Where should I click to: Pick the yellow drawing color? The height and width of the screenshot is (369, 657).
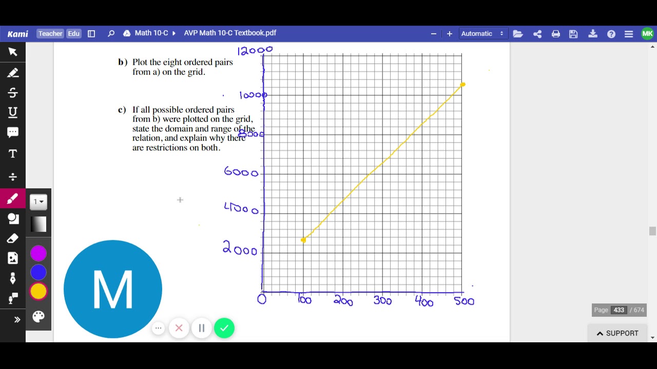coord(38,291)
